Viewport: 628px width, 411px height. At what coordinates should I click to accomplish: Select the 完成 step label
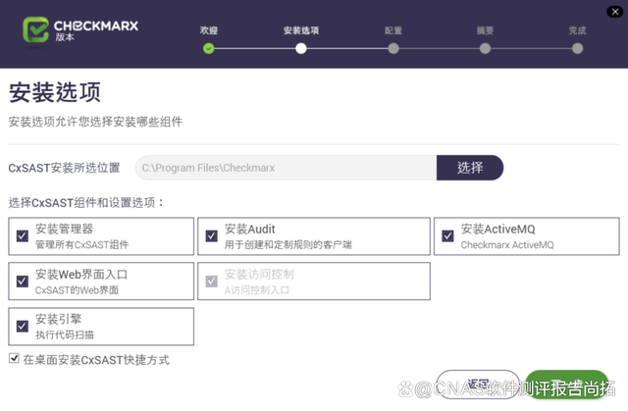point(578,30)
